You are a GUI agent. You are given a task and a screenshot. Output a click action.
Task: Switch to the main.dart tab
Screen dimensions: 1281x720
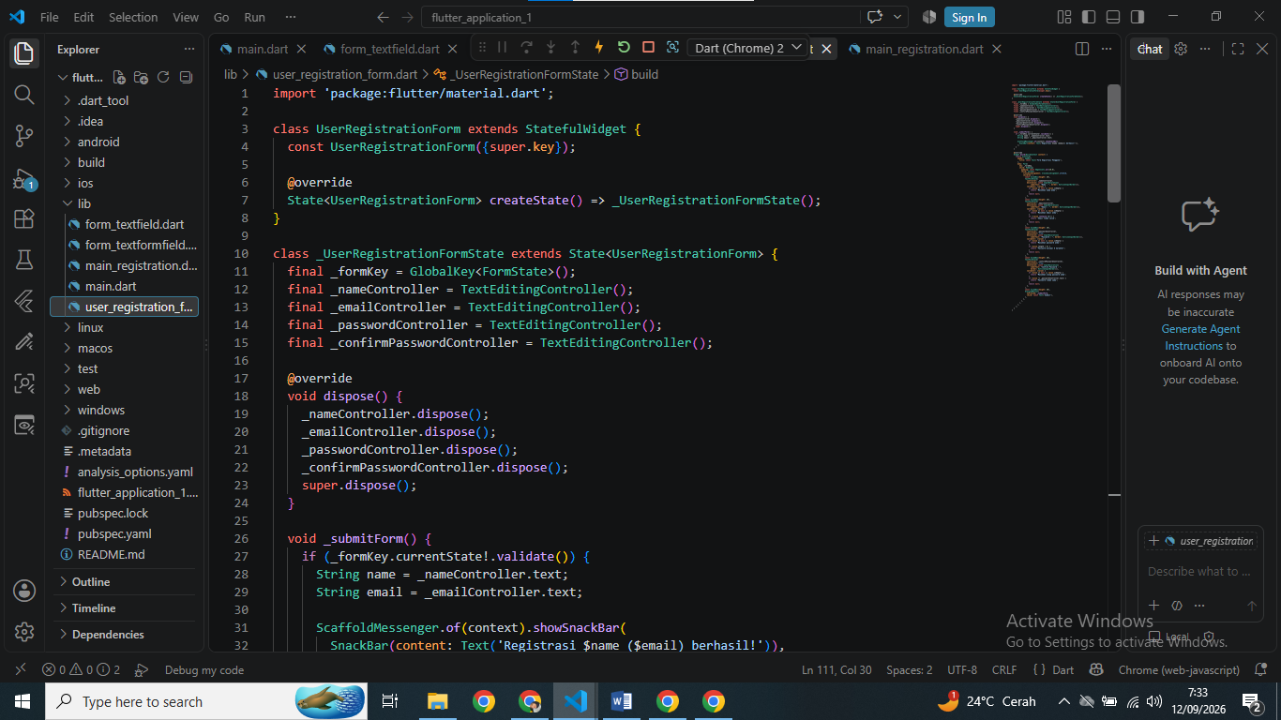264,49
